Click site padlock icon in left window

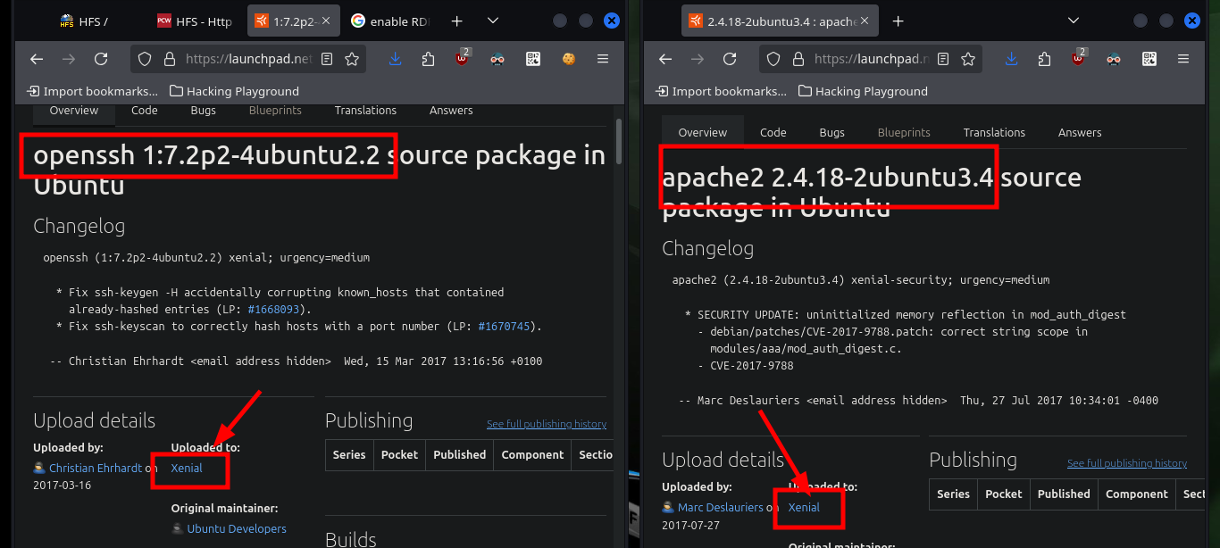[169, 59]
